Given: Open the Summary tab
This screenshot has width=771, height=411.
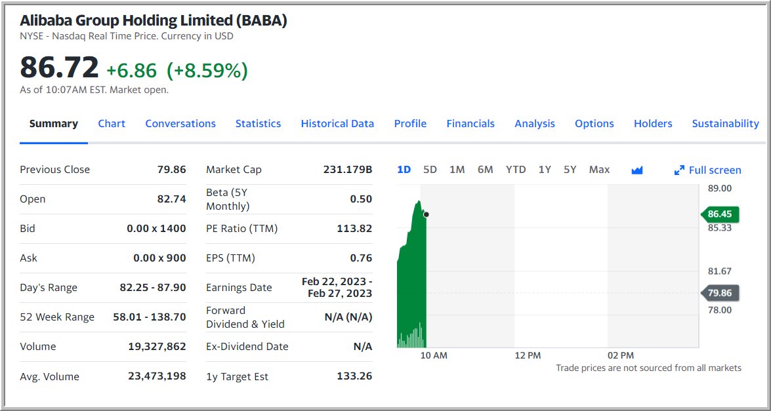Looking at the screenshot, I should [54, 124].
